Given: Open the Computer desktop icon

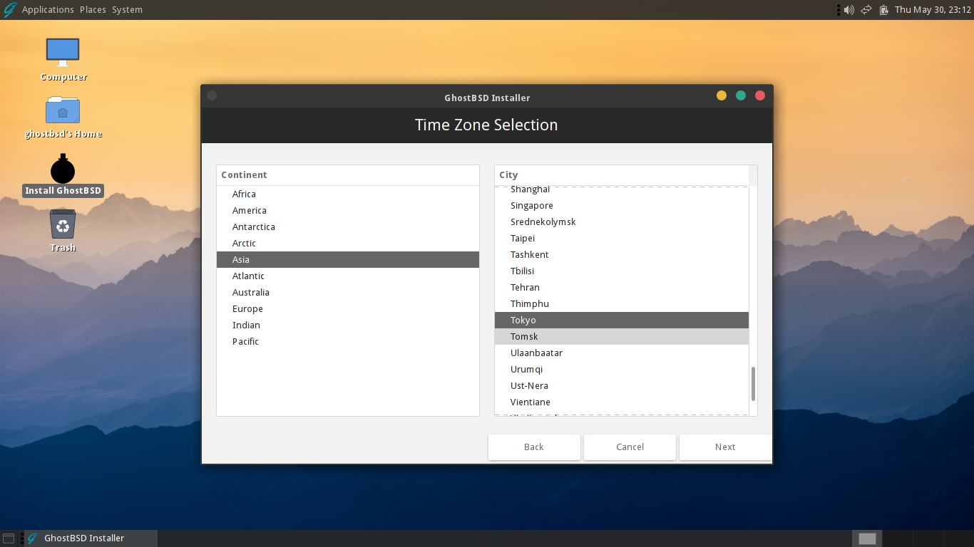Looking at the screenshot, I should click(x=63, y=60).
